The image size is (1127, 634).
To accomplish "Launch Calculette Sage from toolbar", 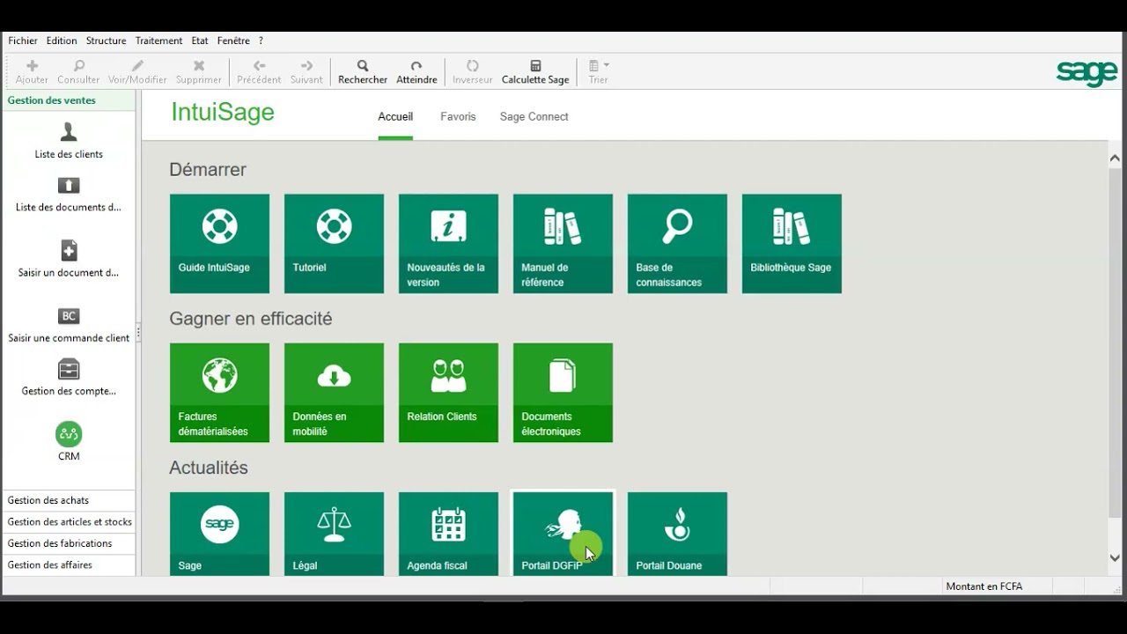I will click(535, 72).
